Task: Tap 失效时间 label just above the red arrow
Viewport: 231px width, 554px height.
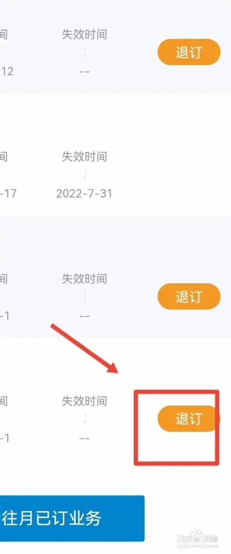Action: [x=84, y=279]
